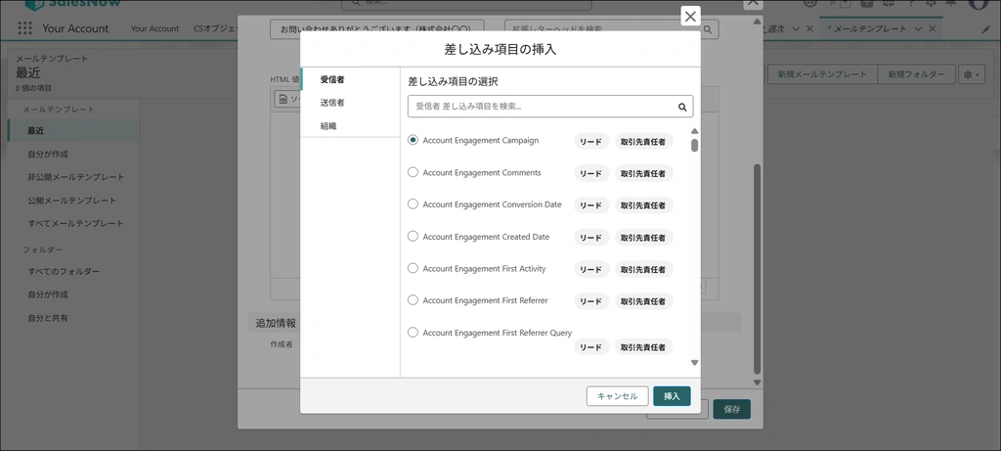Switch to the 送信者 category tab

coord(331,103)
